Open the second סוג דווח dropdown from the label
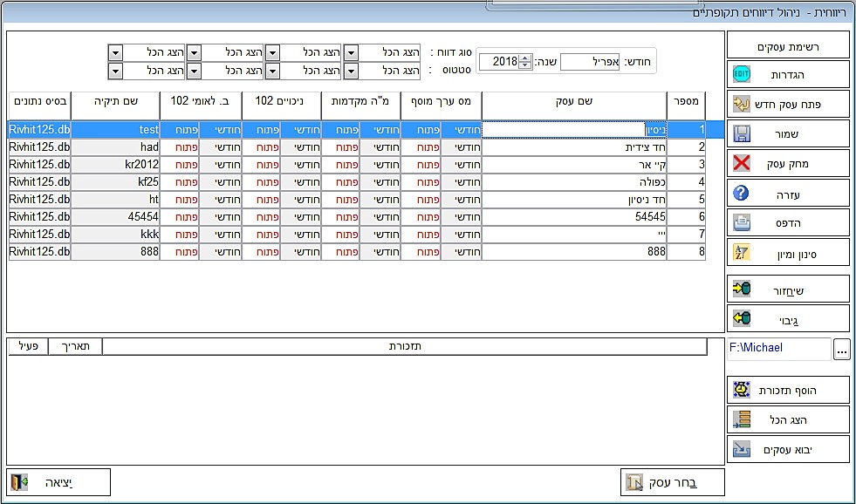856x504 pixels. click(x=272, y=53)
